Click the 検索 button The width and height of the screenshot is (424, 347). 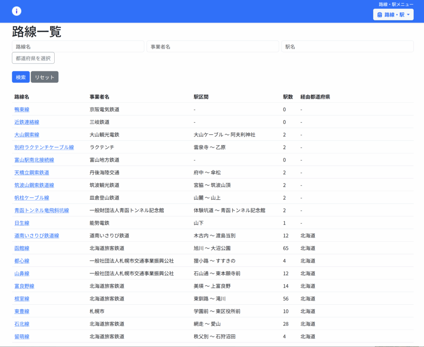[21, 77]
